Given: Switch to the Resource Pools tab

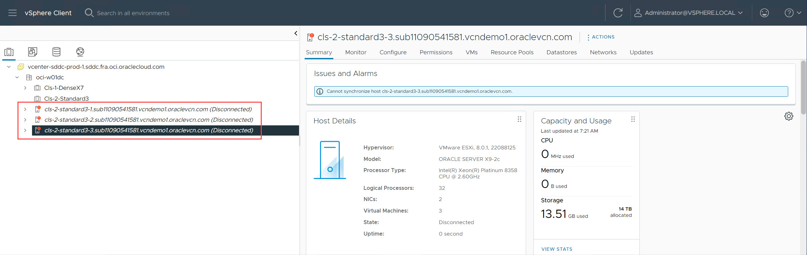Looking at the screenshot, I should 512,52.
